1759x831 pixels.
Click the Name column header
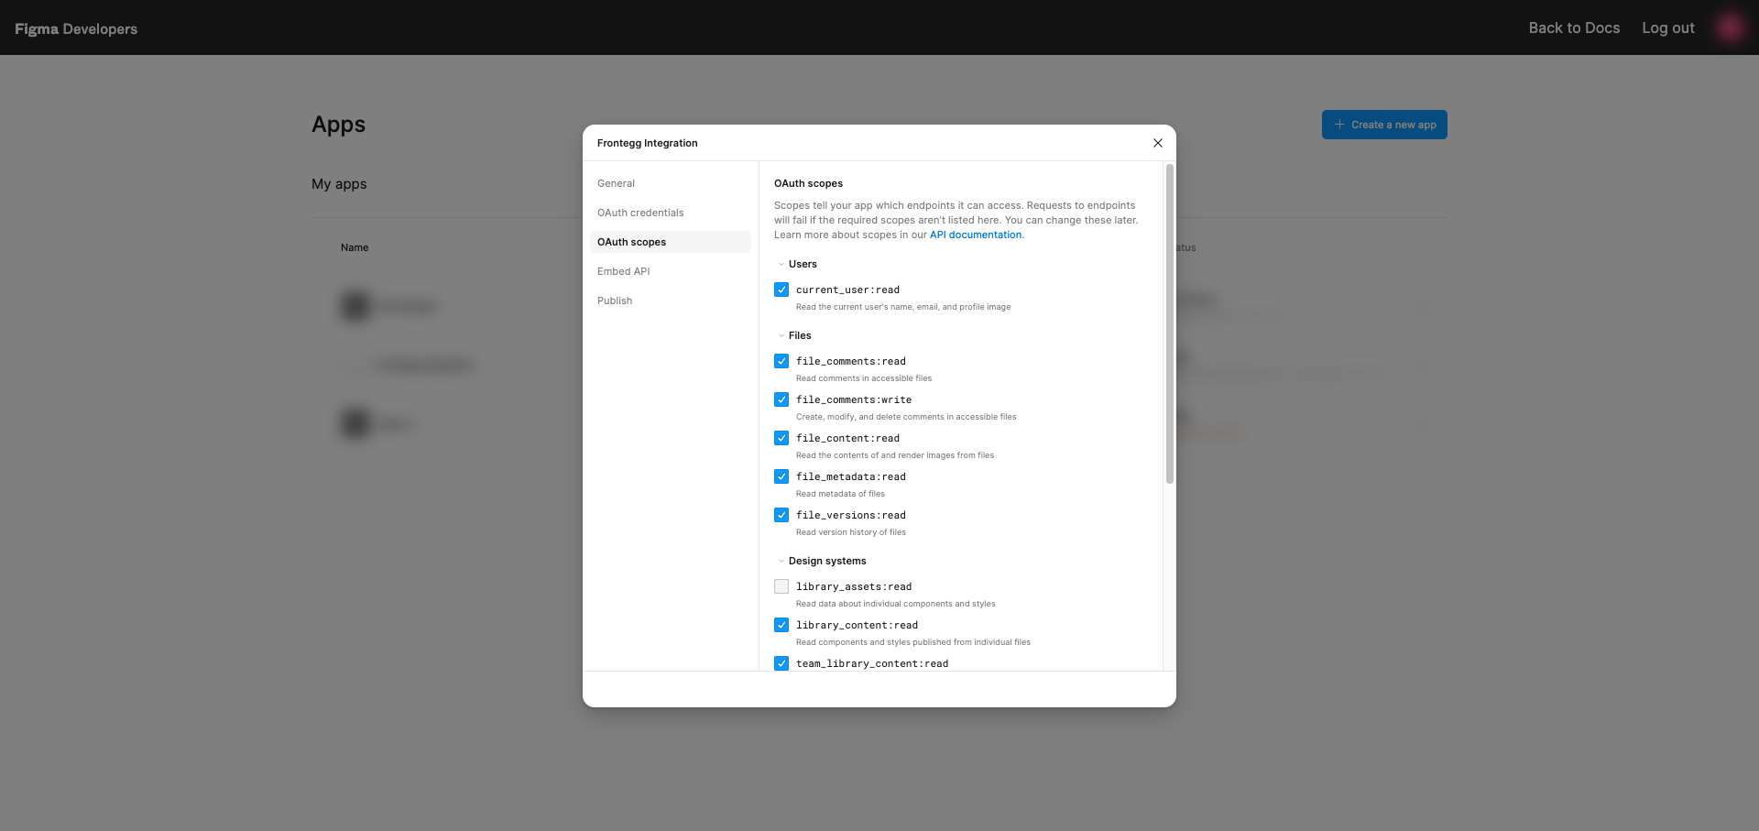tap(355, 247)
